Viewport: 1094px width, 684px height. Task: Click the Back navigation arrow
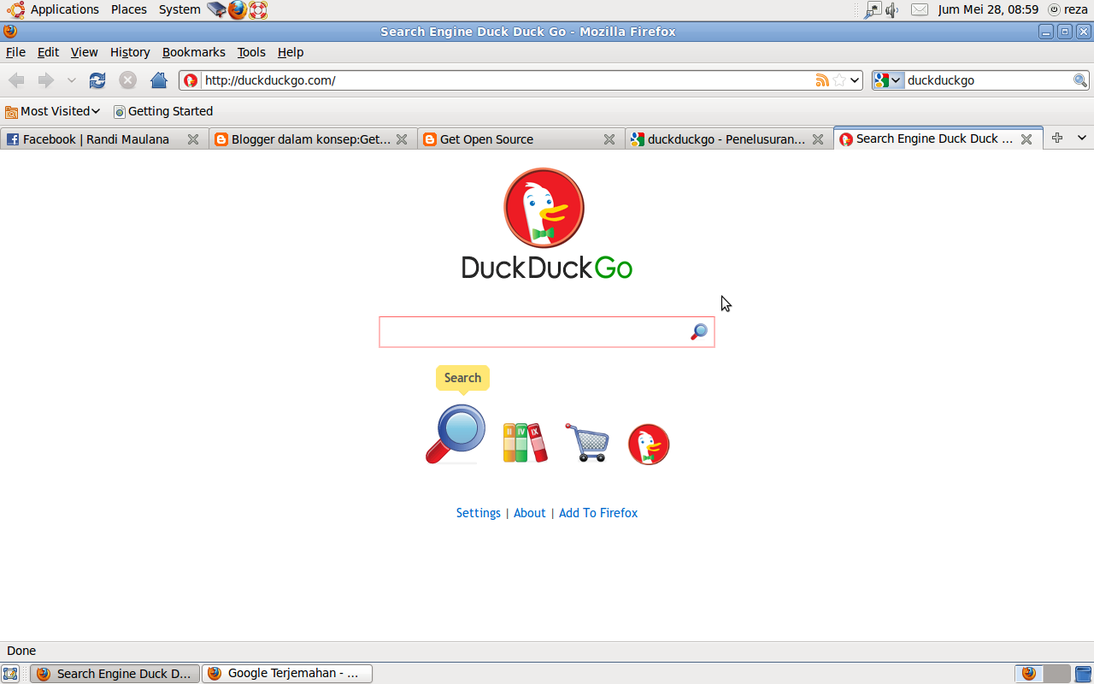[x=16, y=80]
